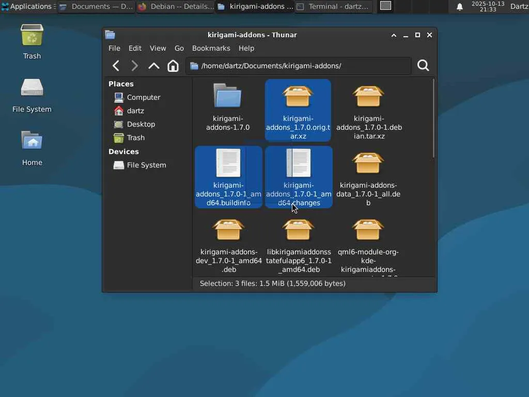The image size is (529, 397).
Task: Select the amd64.buildinfo document icon
Action: point(228,163)
